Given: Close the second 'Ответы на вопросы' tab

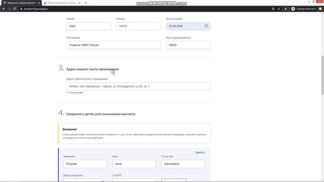Looking at the screenshot, I should (79, 3).
